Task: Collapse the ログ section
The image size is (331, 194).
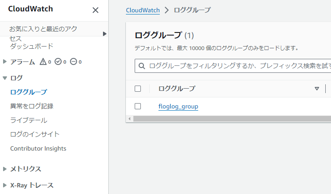Action: pos(5,78)
